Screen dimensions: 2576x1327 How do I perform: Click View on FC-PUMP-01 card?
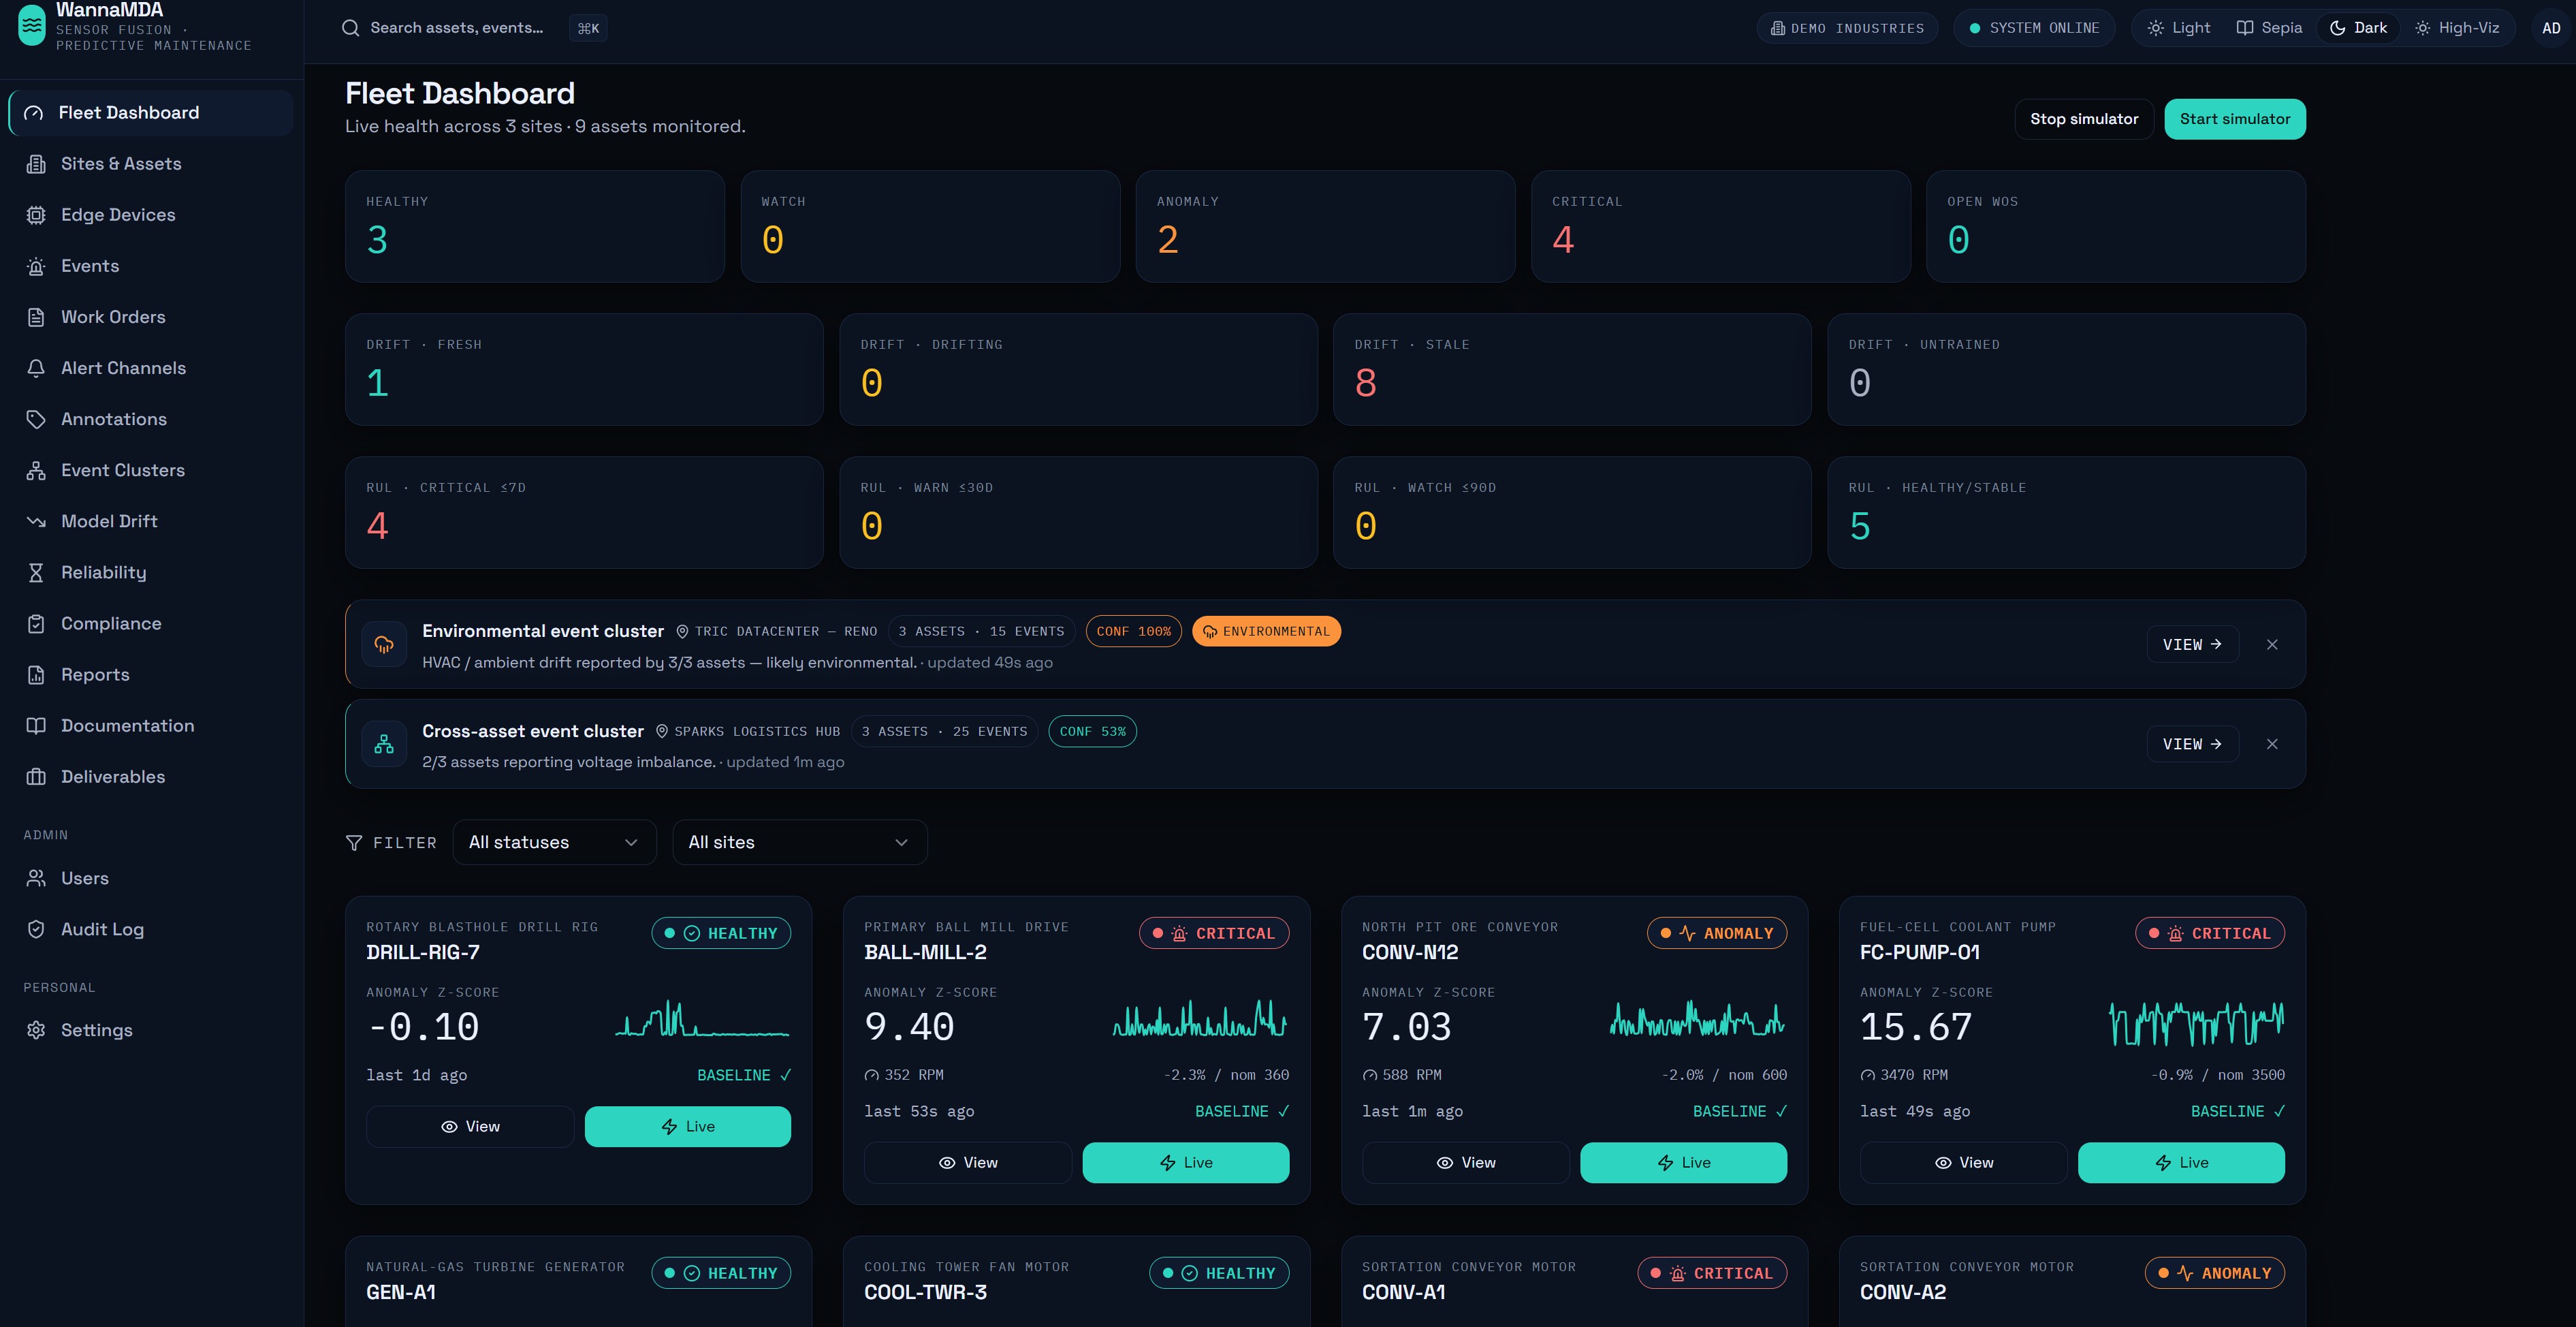[x=1964, y=1163]
